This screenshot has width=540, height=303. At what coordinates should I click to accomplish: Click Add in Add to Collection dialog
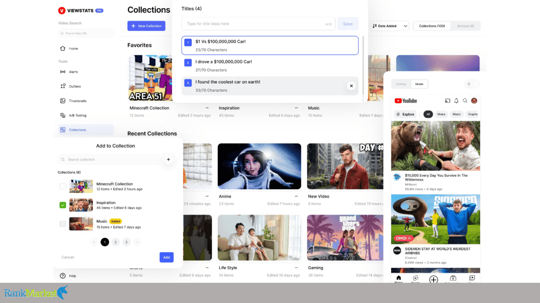pyautogui.click(x=166, y=257)
